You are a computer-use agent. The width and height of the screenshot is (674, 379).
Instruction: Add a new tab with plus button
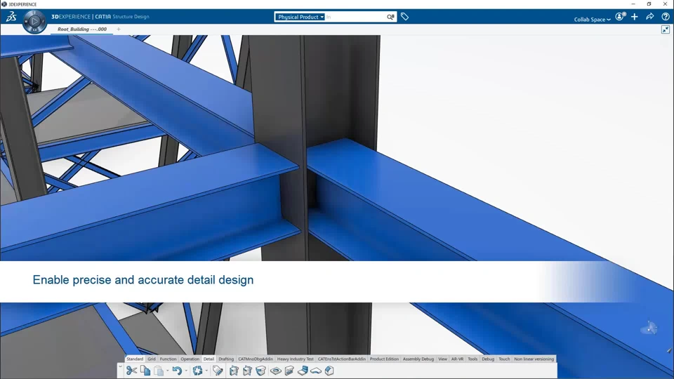coord(119,29)
